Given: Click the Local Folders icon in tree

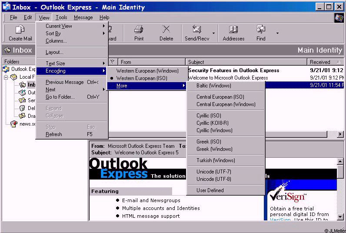Looking at the screenshot, I should click(14, 77).
